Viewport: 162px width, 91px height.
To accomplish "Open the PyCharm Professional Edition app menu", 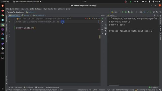I will click(27, 2).
